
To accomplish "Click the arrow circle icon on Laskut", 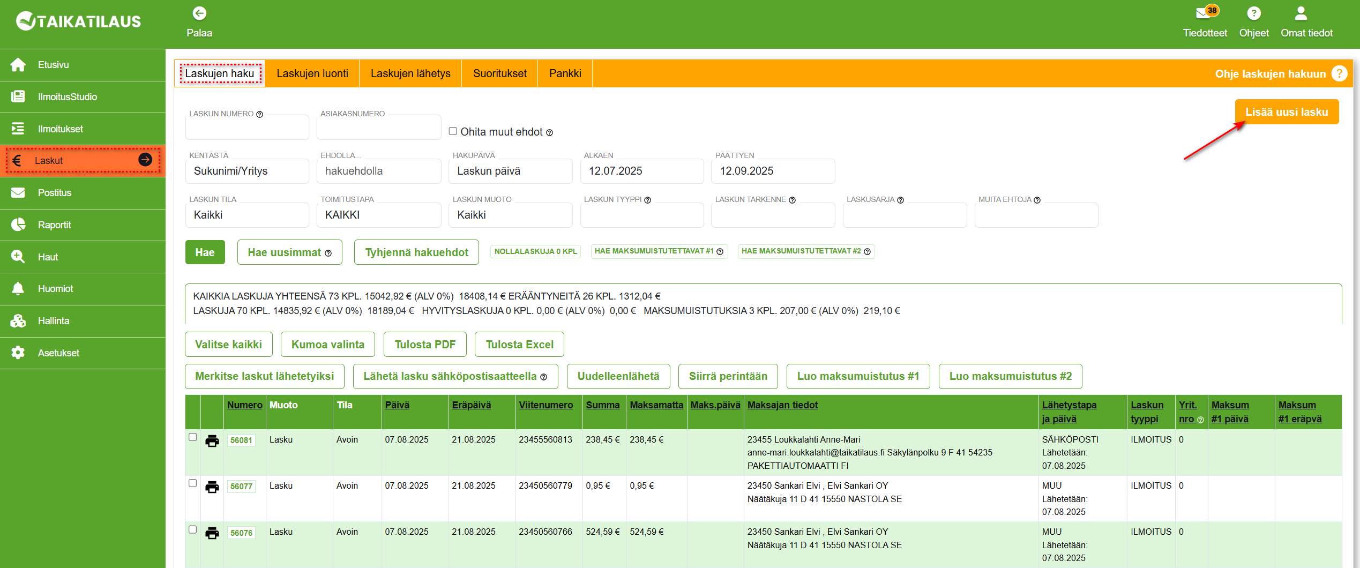I will [x=145, y=159].
